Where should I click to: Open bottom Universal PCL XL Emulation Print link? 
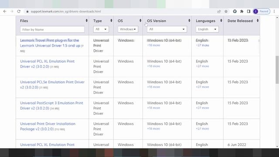(x=48, y=144)
